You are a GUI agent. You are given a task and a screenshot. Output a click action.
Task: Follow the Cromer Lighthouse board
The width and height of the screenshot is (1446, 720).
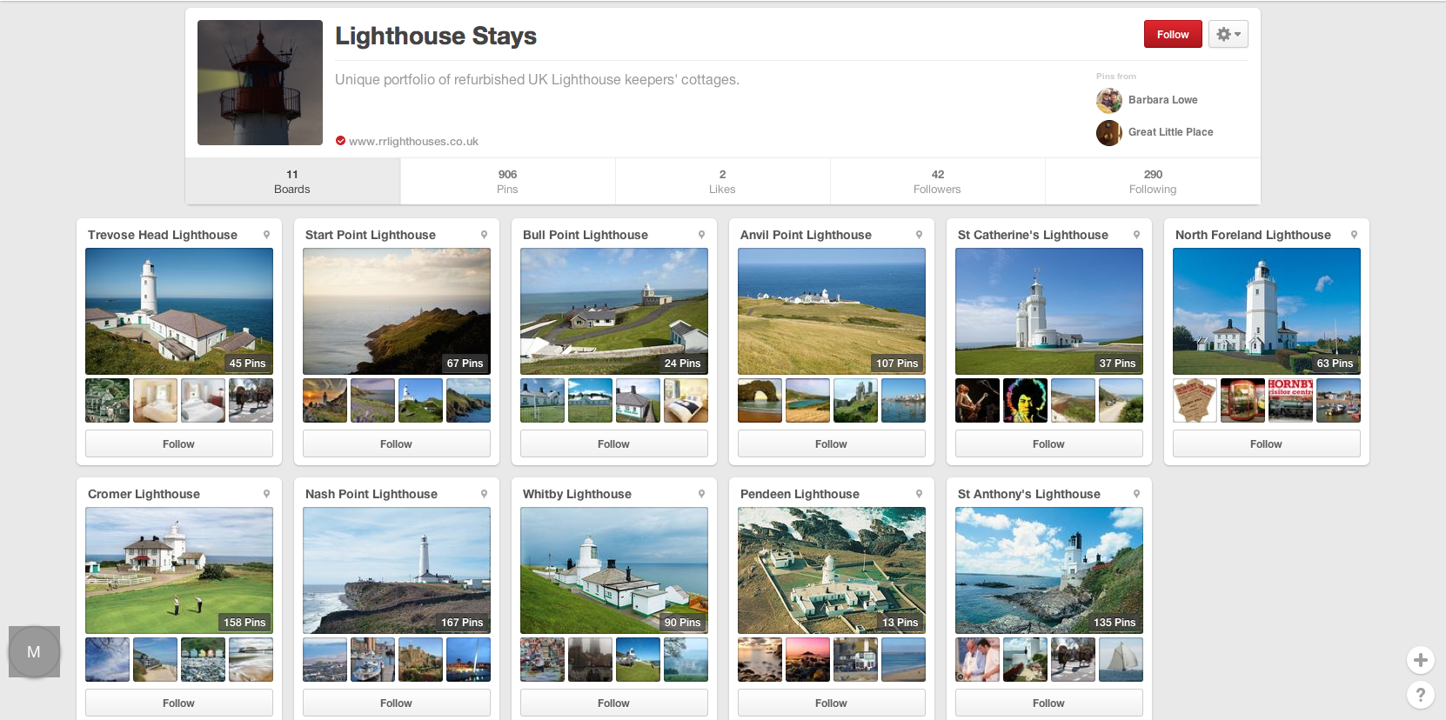coord(178,703)
